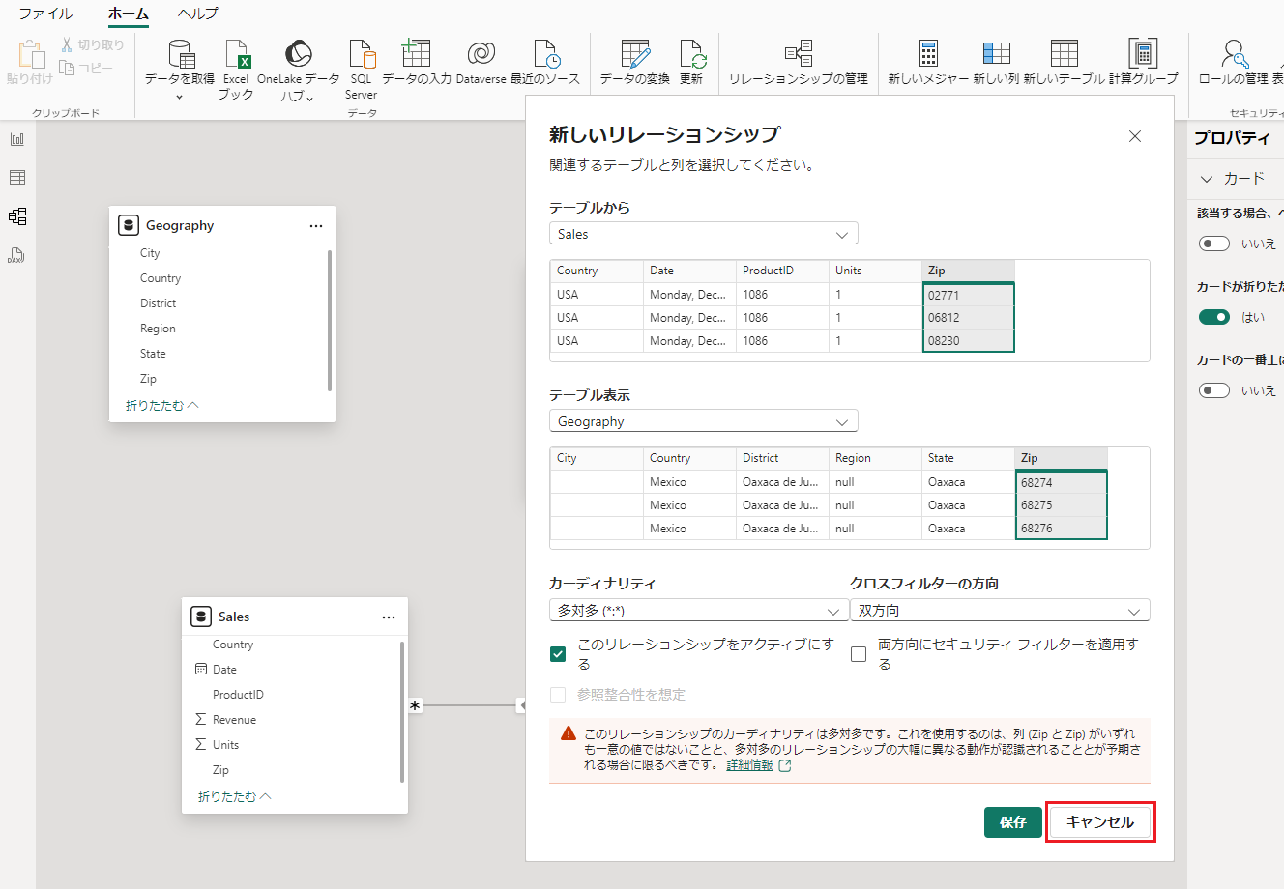Click the Excel ブック data source icon

coord(236,56)
